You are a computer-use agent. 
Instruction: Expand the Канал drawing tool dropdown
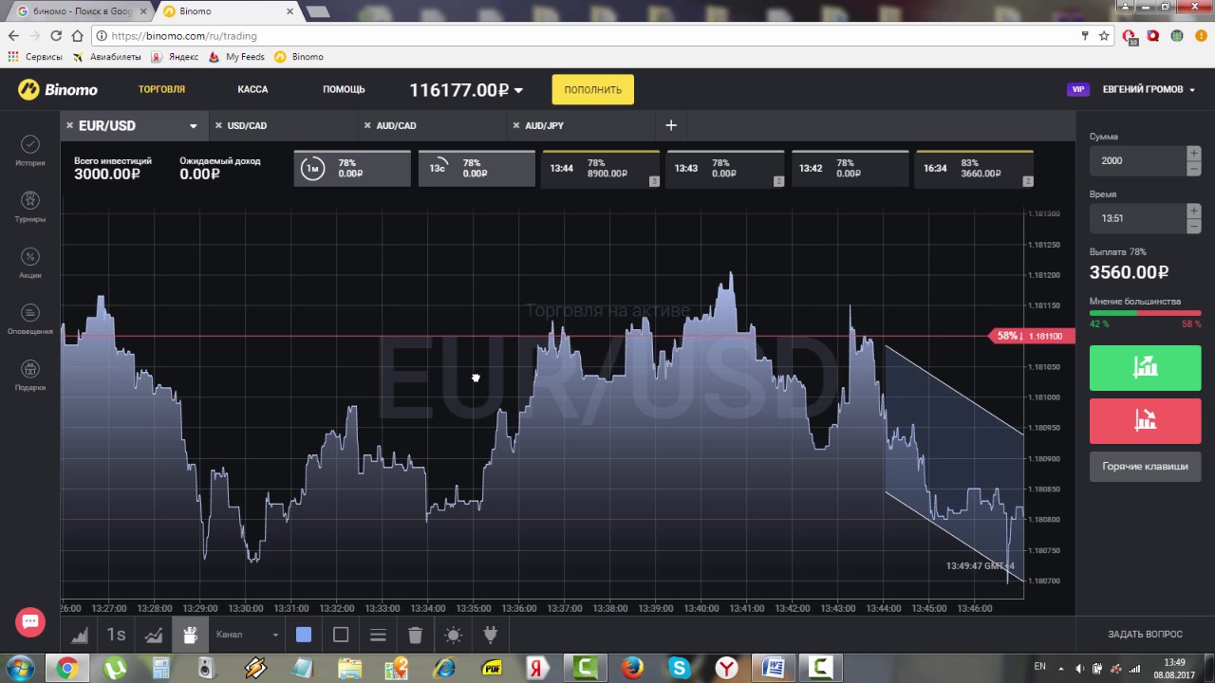click(x=247, y=635)
